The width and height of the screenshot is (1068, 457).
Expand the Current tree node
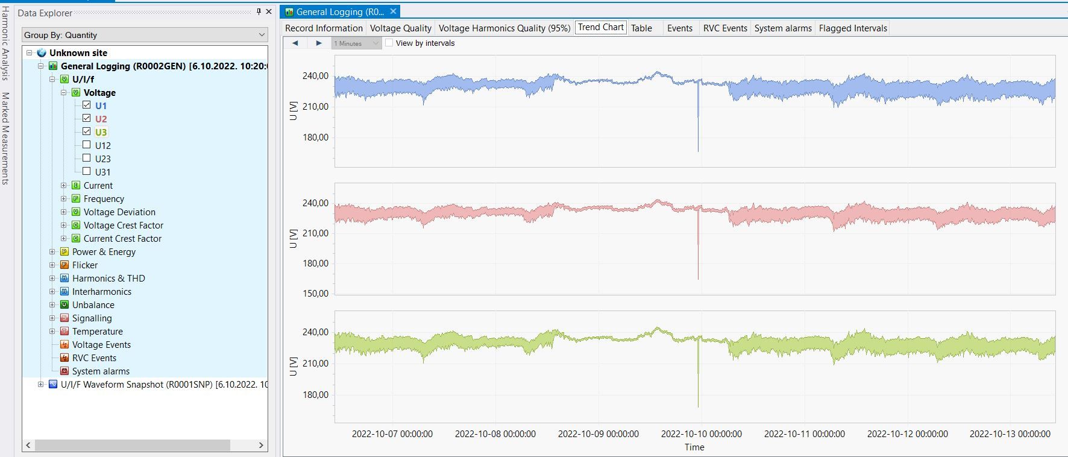pos(64,185)
